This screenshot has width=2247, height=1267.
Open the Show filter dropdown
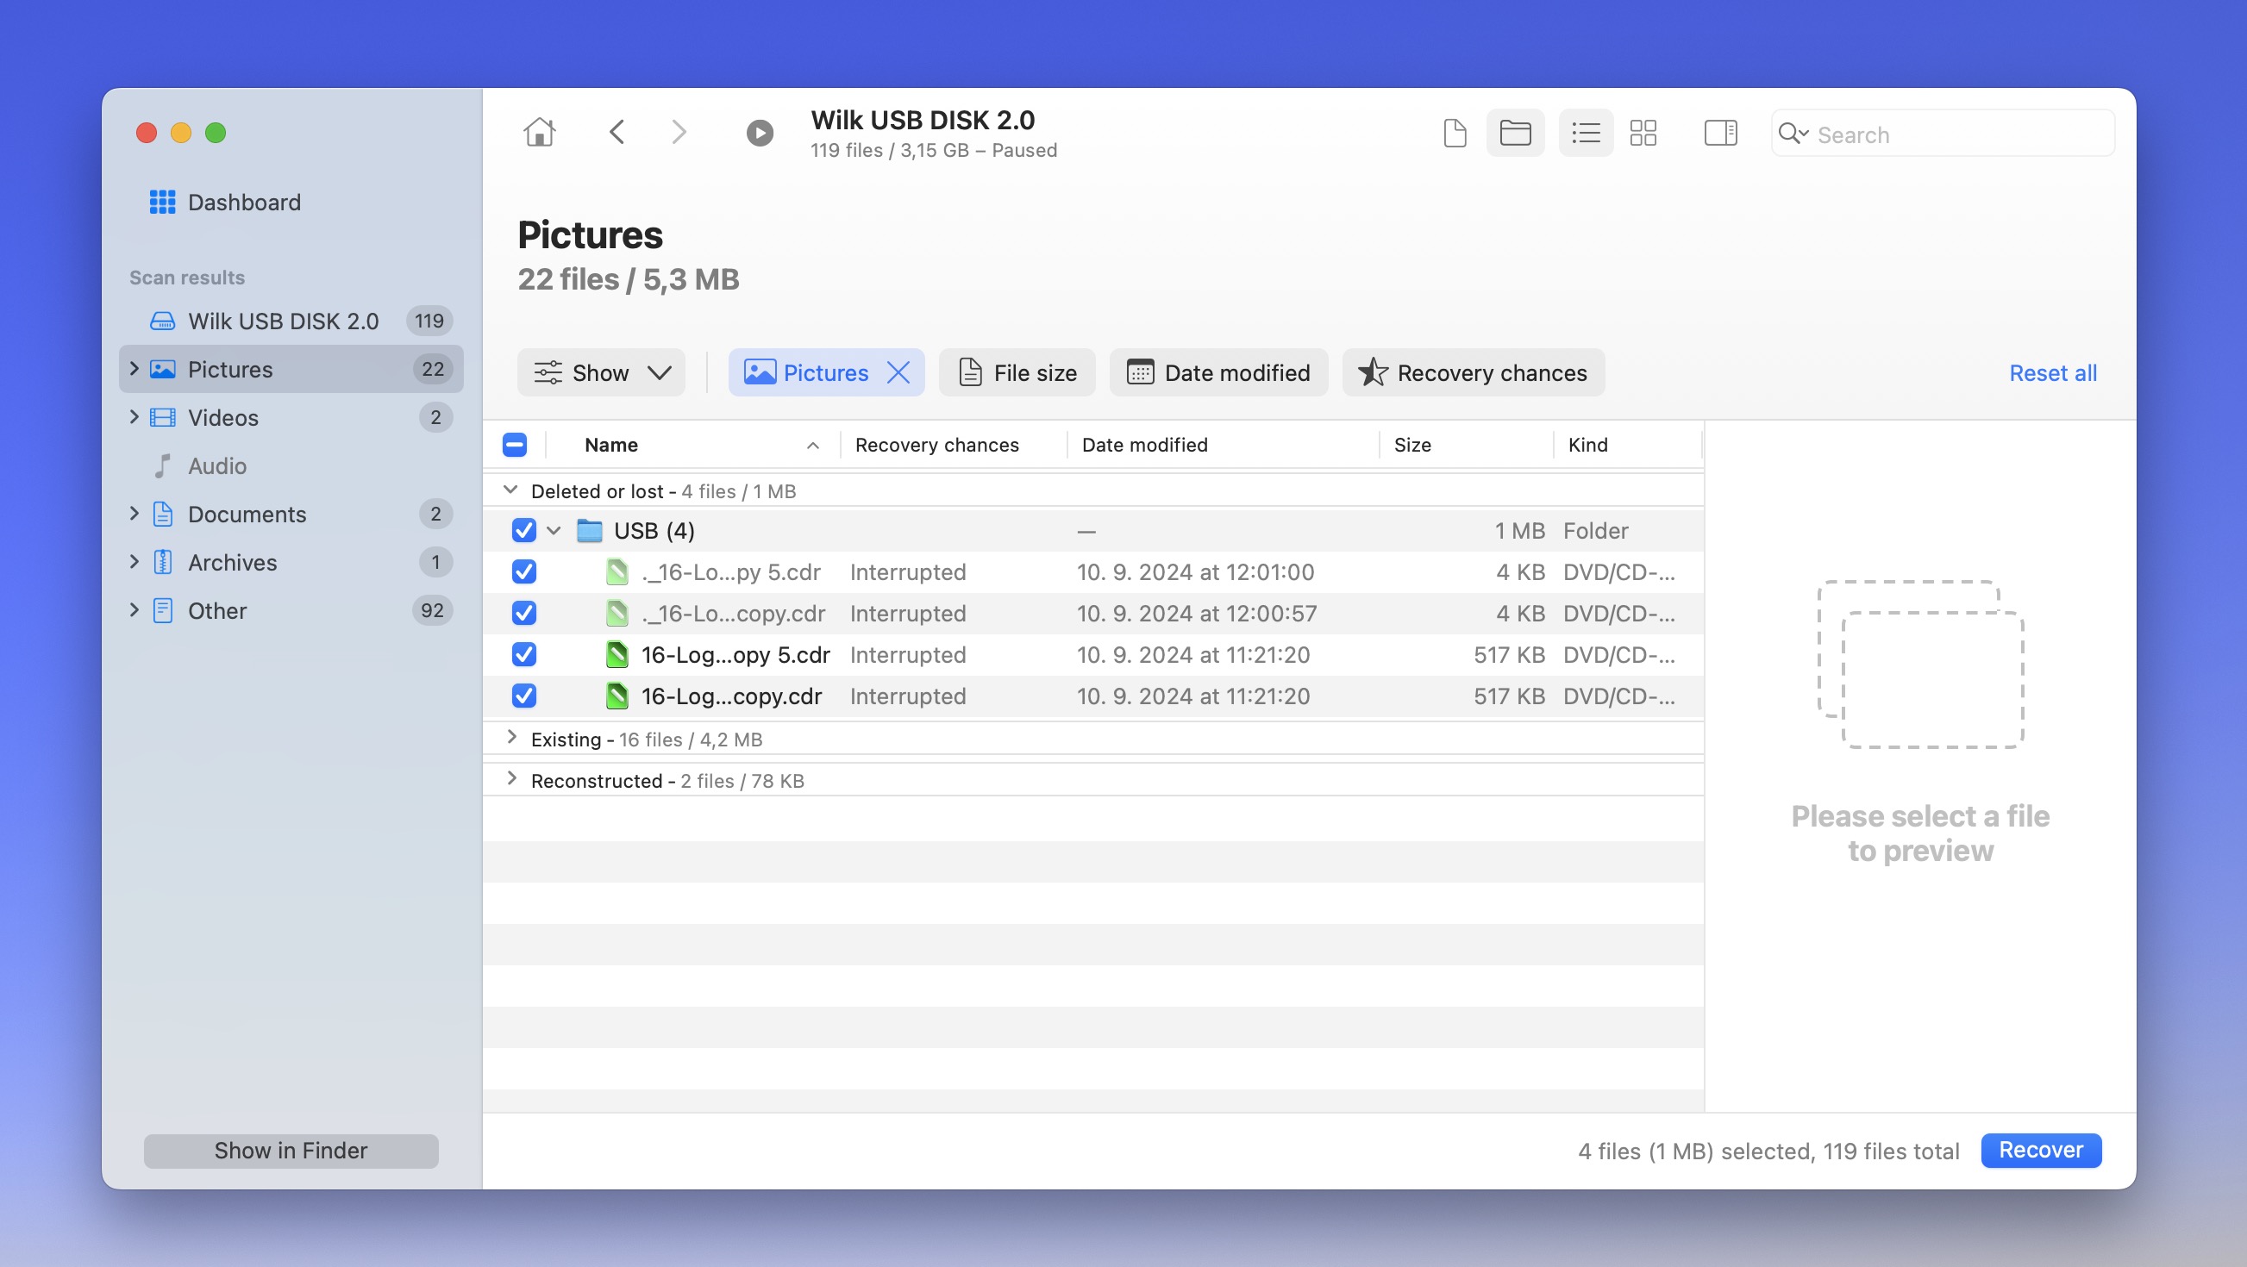tap(601, 372)
